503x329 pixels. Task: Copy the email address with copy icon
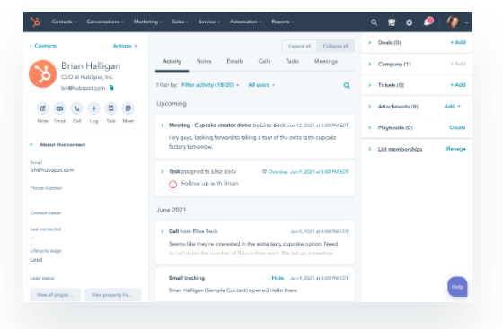coord(111,88)
